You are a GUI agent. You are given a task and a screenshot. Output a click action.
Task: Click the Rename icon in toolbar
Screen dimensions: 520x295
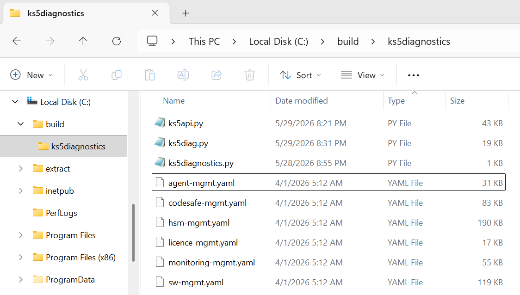pyautogui.click(x=183, y=75)
